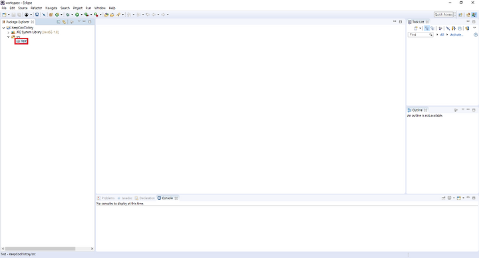Click the Pin Console icon
479x258 pixels.
pos(444,198)
